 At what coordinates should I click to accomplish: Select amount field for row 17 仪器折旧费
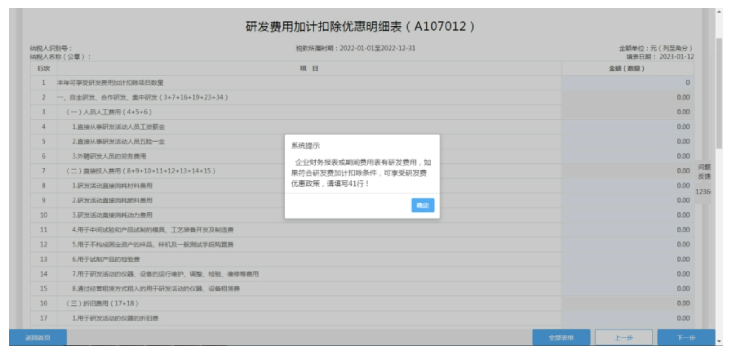pos(627,318)
